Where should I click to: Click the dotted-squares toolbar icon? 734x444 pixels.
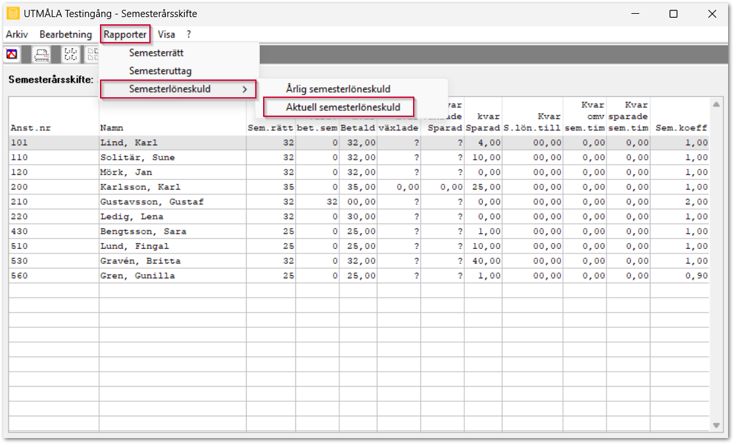pyautogui.click(x=70, y=55)
